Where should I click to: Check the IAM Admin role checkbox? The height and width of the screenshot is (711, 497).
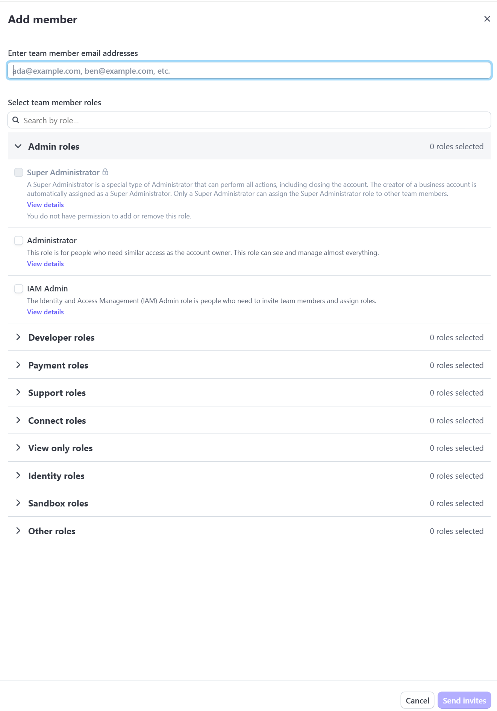pos(18,288)
